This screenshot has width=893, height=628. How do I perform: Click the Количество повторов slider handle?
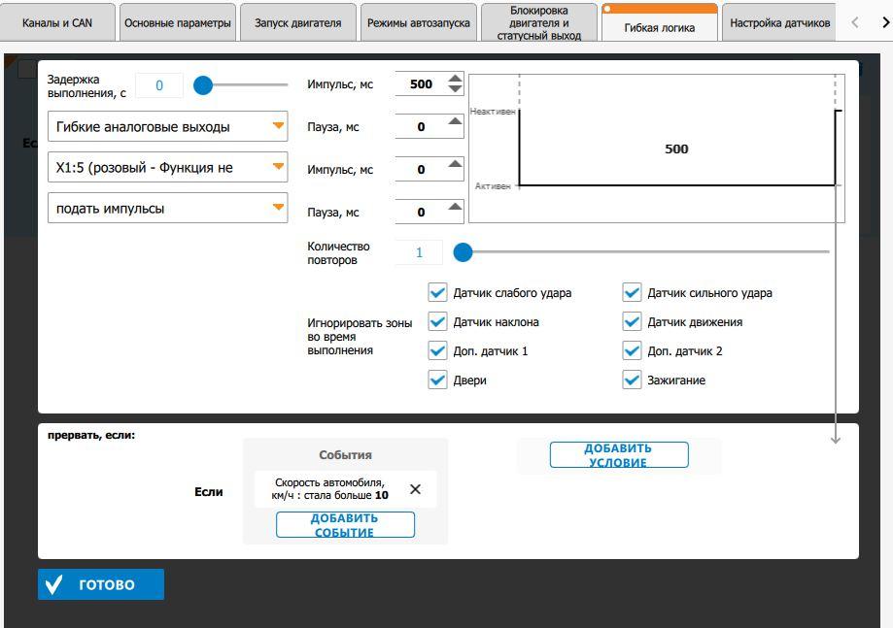click(x=463, y=252)
